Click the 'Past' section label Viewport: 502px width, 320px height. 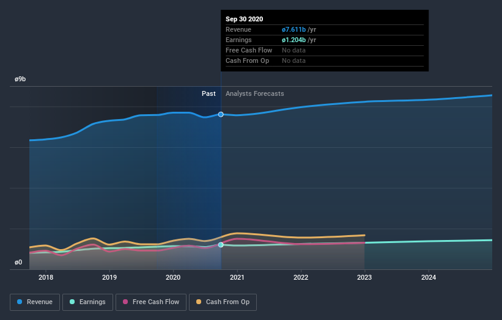coord(209,93)
